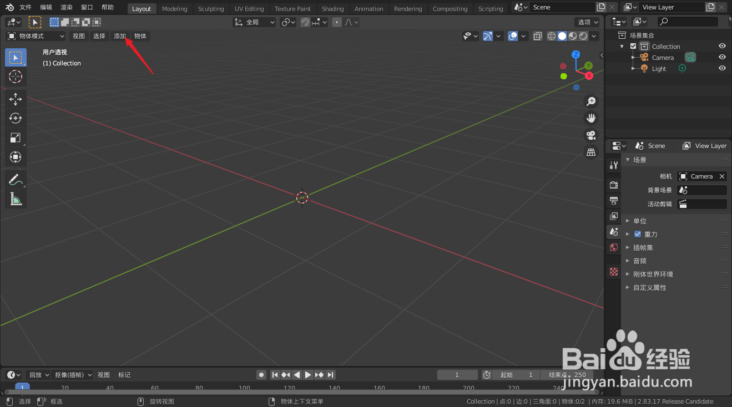The height and width of the screenshot is (407, 732).
Task: Switch to rendered viewport shading
Action: click(583, 36)
